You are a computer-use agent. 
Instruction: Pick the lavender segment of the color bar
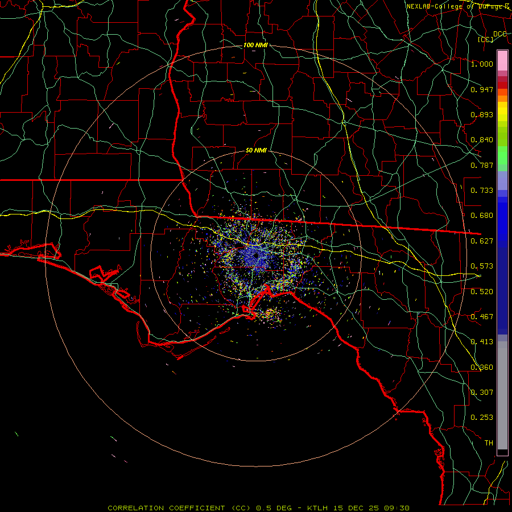502,180
